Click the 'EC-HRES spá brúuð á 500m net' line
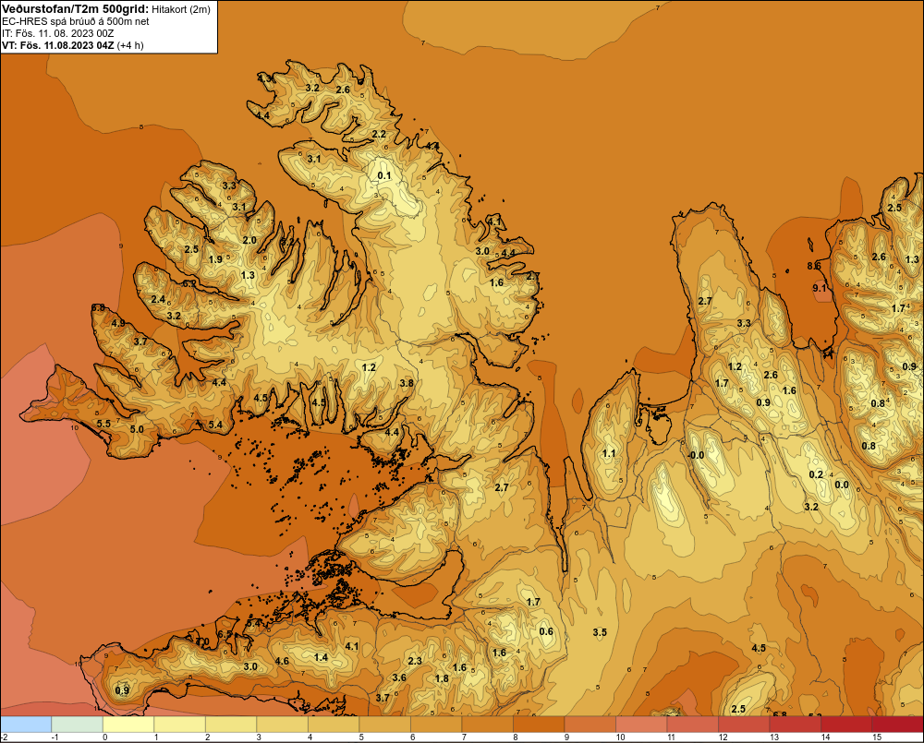This screenshot has height=743, width=924. 76,21
